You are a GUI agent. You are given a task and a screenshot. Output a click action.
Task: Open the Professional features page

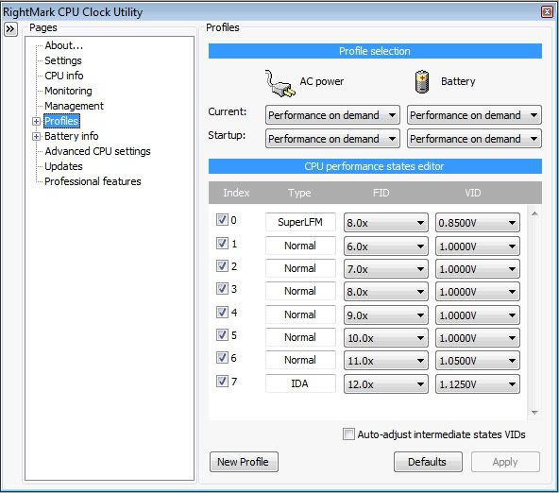click(93, 181)
